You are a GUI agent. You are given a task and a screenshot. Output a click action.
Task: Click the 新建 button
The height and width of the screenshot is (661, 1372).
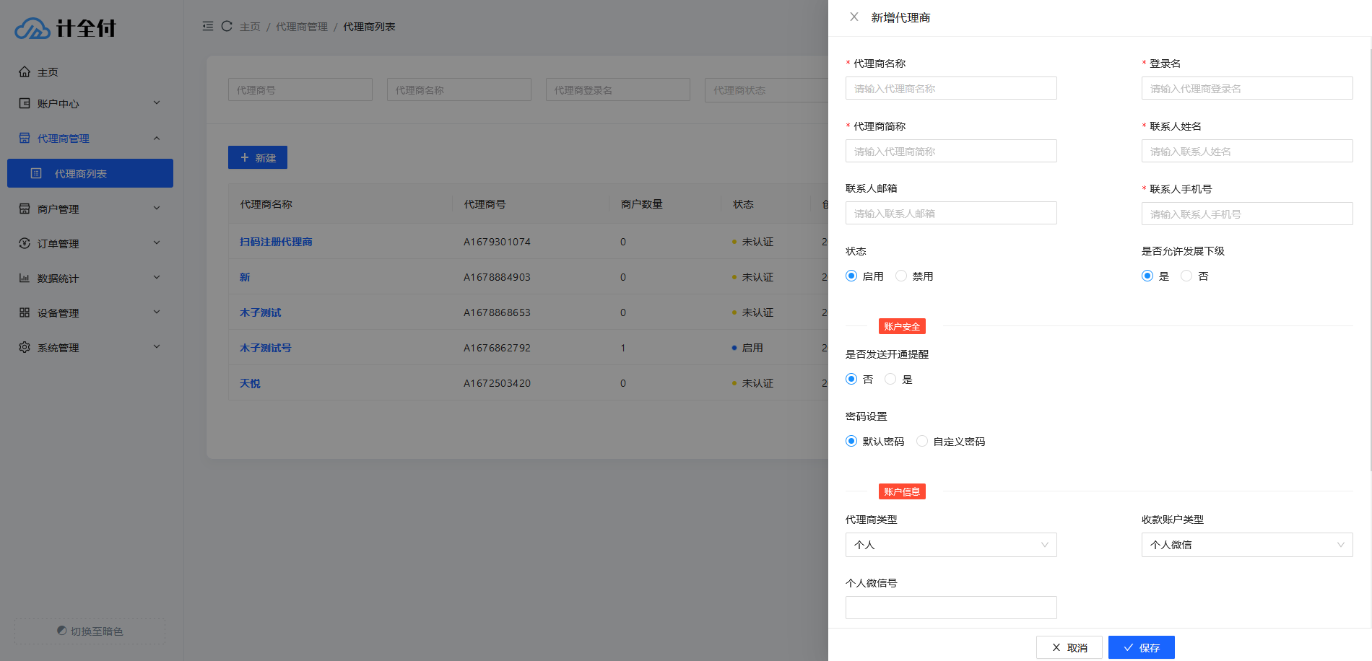click(x=258, y=157)
